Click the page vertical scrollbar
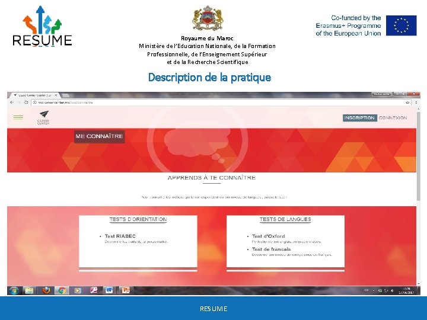This screenshot has width=427, height=320. pyautogui.click(x=418, y=155)
